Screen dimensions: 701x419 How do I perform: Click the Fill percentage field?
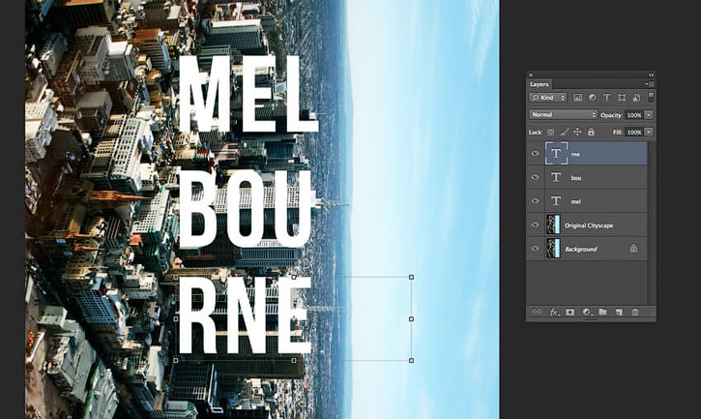click(x=634, y=132)
